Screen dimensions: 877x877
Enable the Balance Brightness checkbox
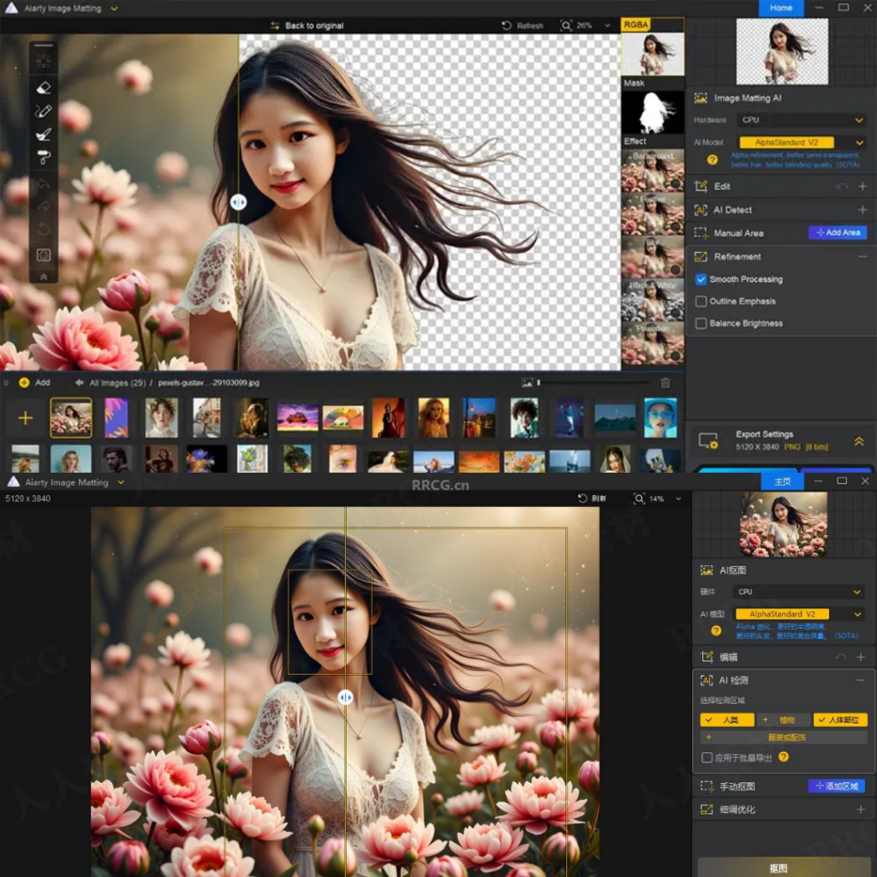click(701, 324)
